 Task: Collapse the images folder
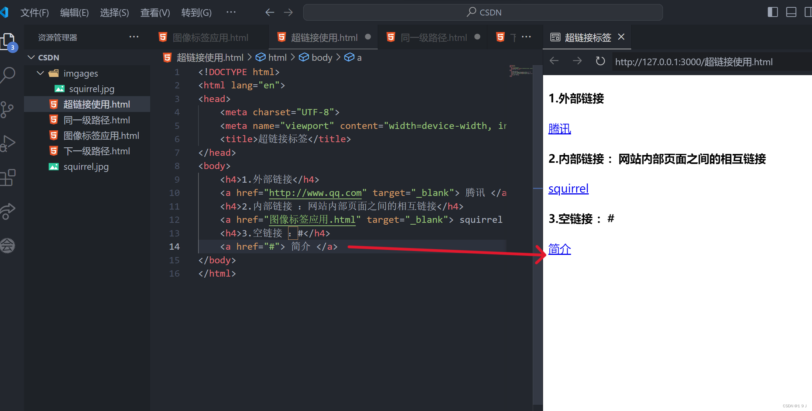click(41, 73)
